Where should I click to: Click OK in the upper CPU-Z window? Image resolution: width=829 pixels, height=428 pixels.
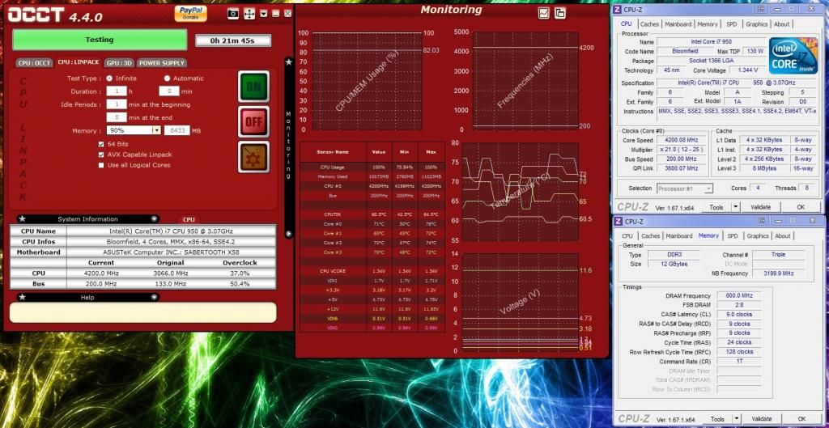801,207
